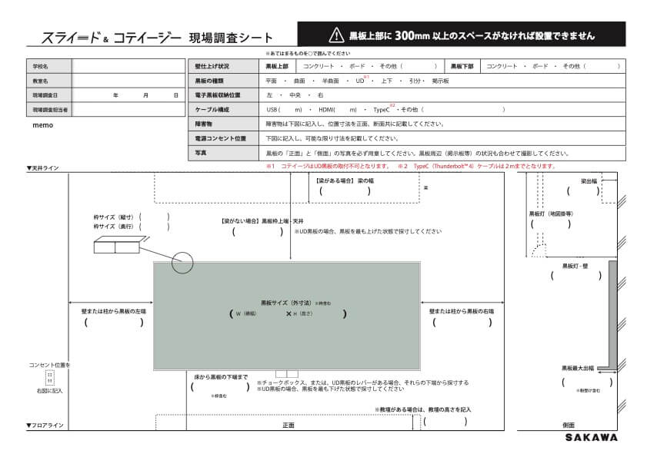Click the 黒板灯（地図掛等） blank
647x457 pixels.
(552, 224)
